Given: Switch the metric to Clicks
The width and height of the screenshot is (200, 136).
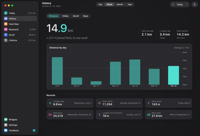Looking at the screenshot, I should pyautogui.click(x=65, y=16).
